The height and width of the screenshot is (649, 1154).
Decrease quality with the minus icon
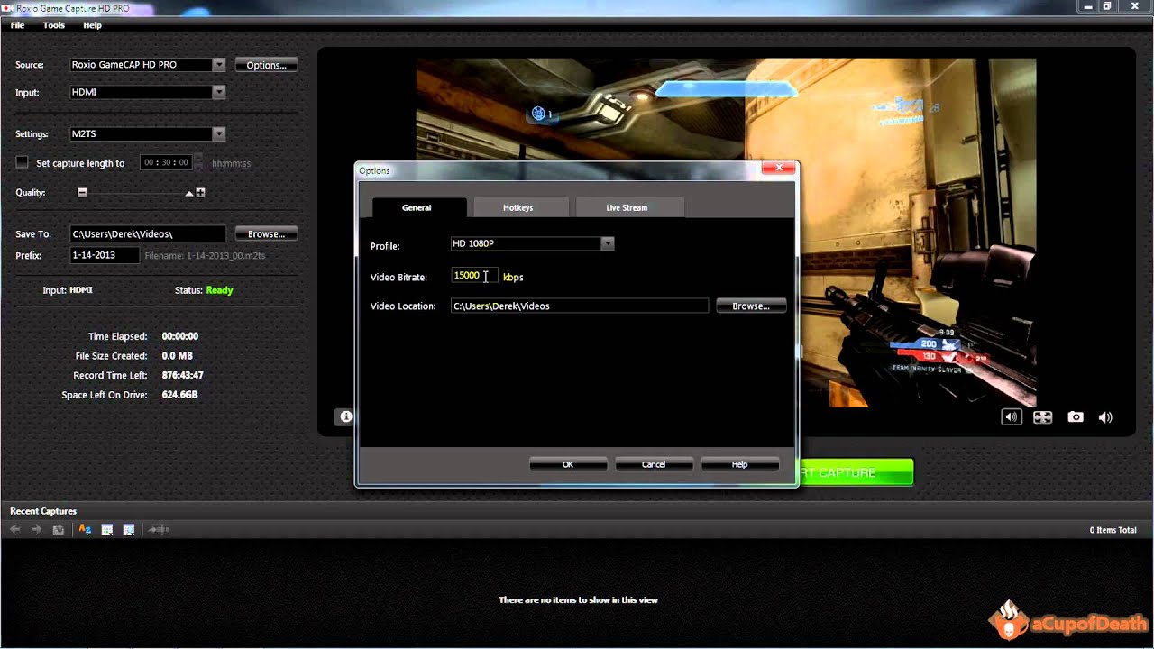click(x=82, y=192)
